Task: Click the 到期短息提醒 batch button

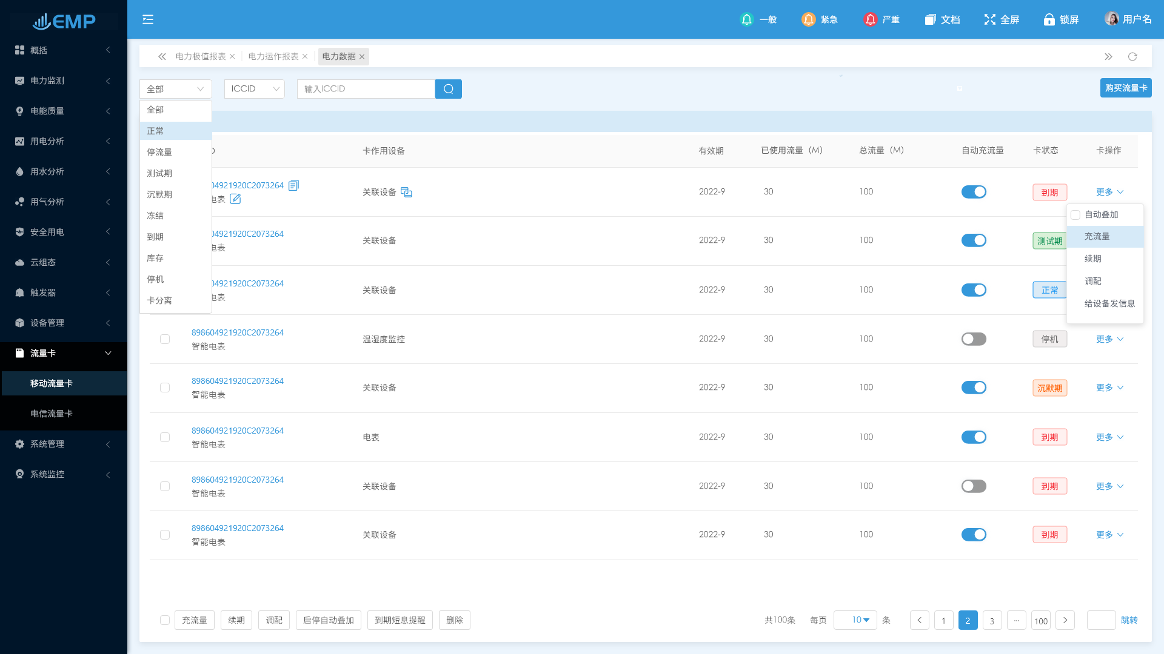Action: click(400, 620)
